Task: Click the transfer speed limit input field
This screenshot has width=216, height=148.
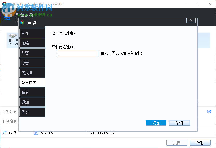Action: 78,53
